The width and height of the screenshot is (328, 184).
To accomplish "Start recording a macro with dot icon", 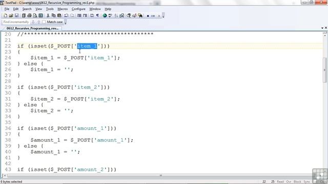I will [148, 16].
